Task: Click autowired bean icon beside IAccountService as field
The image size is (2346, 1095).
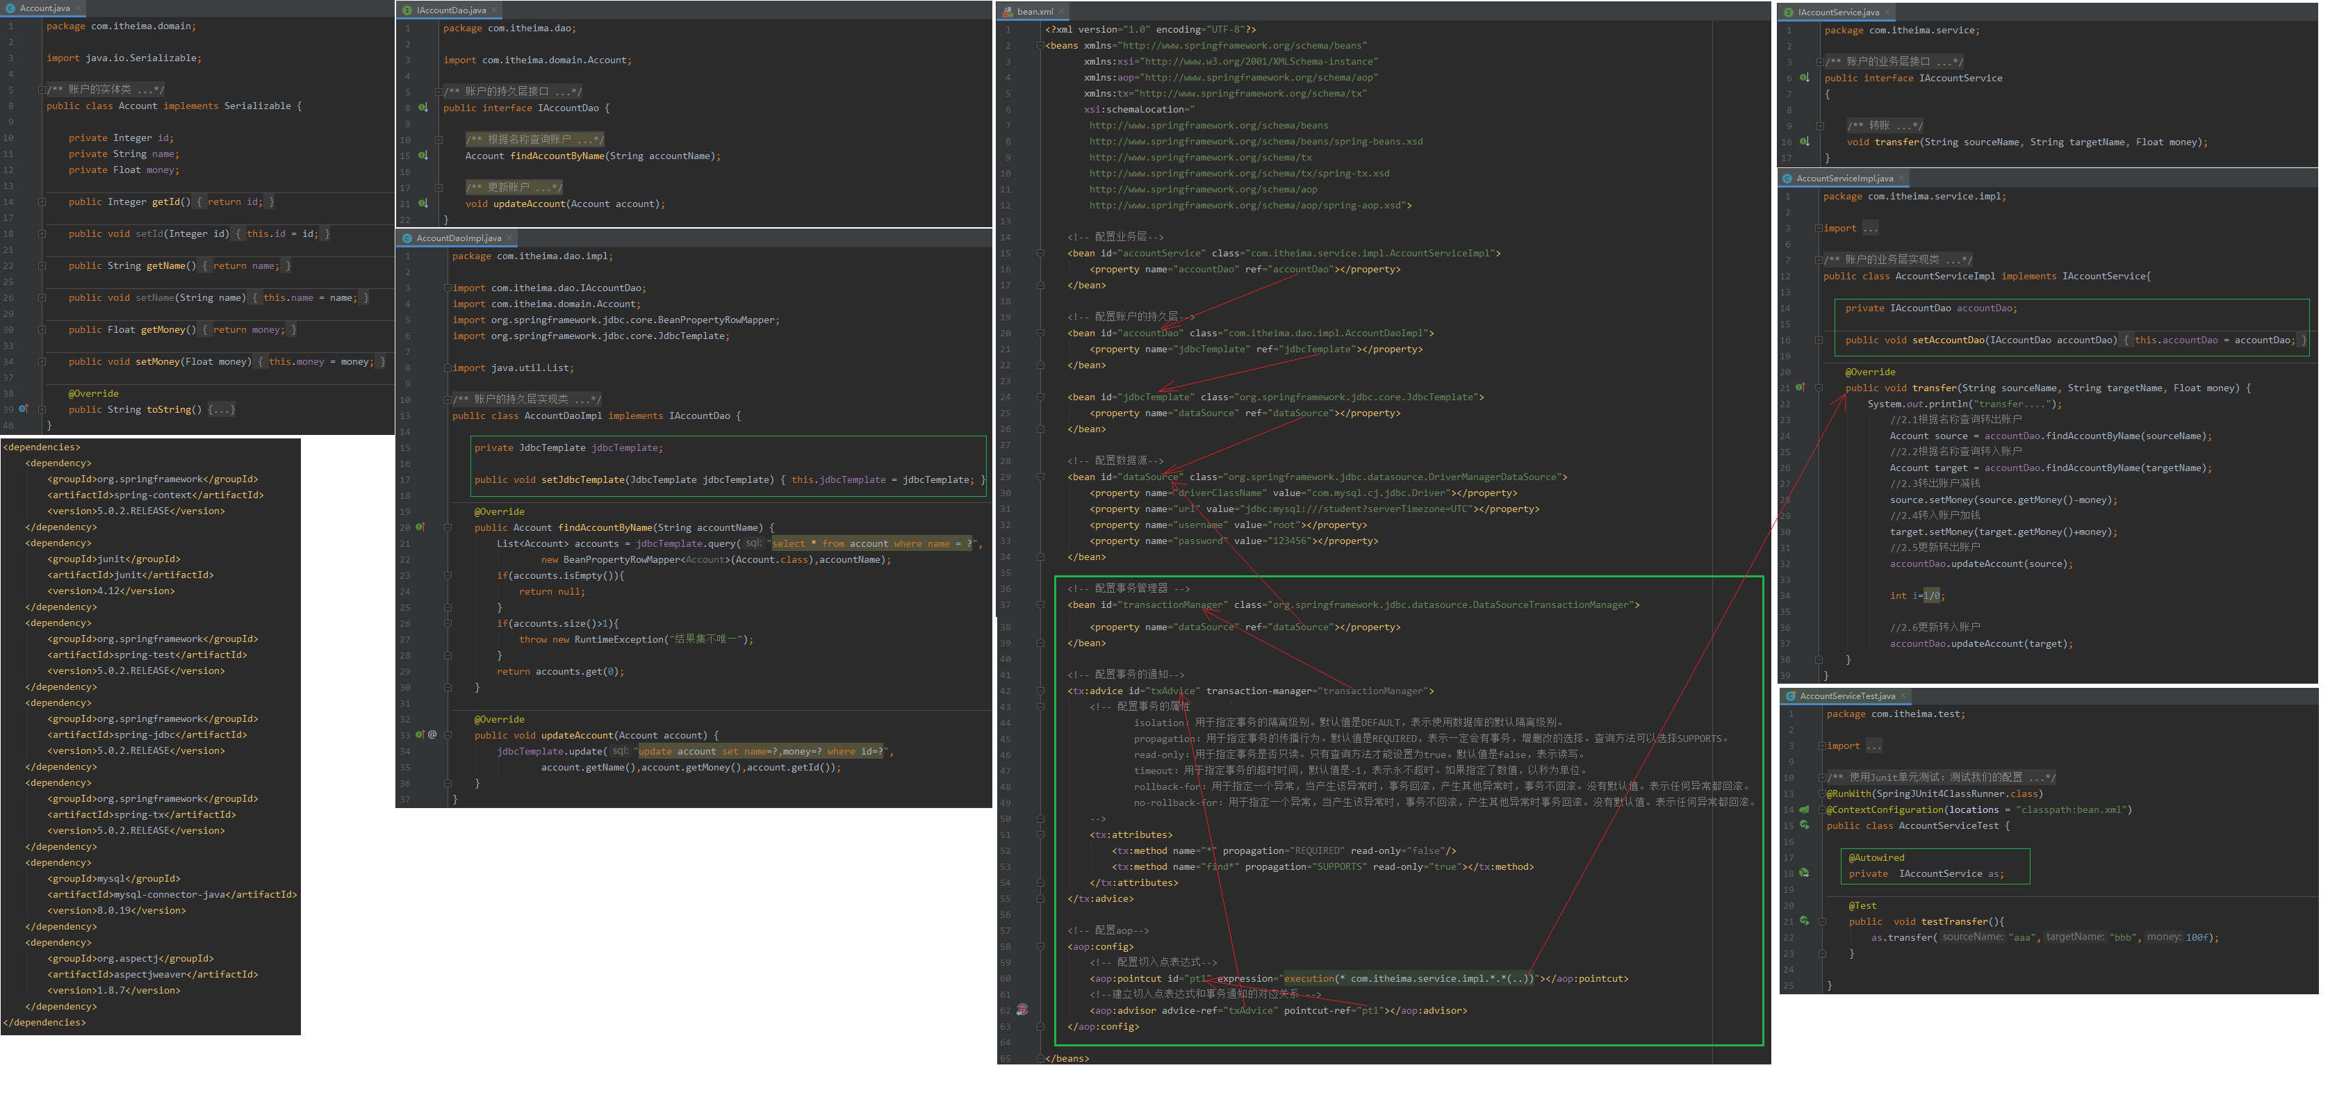Action: click(x=1803, y=873)
